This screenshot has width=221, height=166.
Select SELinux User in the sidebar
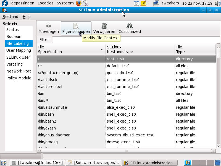[19, 57]
